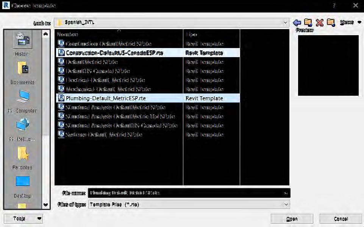
Task: Click the file icon of Structural Analysis-DefaultMetricESP.rte
Action: point(61,107)
